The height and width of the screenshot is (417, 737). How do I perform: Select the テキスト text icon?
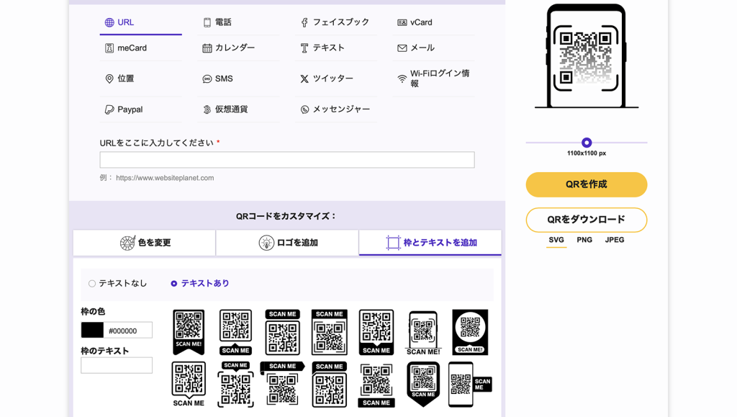tap(304, 48)
